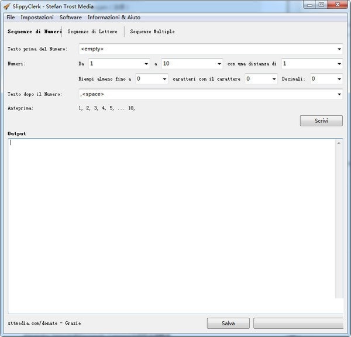Open the Impostazioni menu
Screen dimensions: 351x337
point(37,18)
